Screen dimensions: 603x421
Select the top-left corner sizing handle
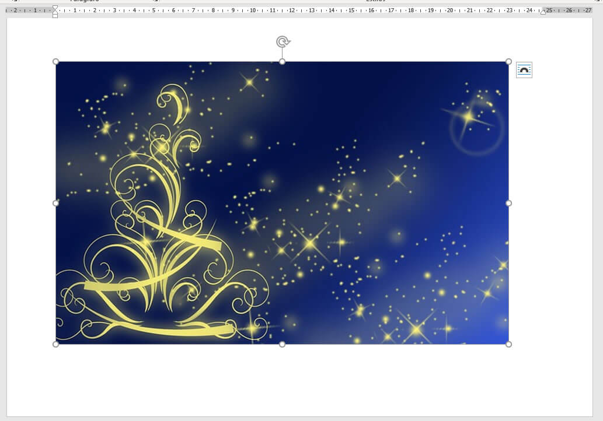[56, 61]
